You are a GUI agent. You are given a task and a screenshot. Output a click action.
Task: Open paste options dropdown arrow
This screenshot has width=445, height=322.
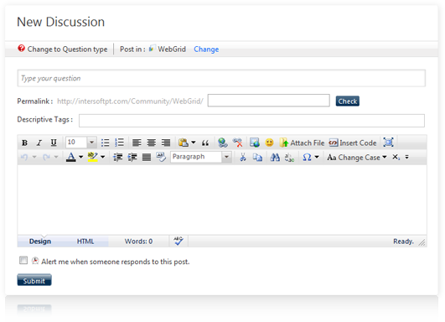[x=194, y=143]
